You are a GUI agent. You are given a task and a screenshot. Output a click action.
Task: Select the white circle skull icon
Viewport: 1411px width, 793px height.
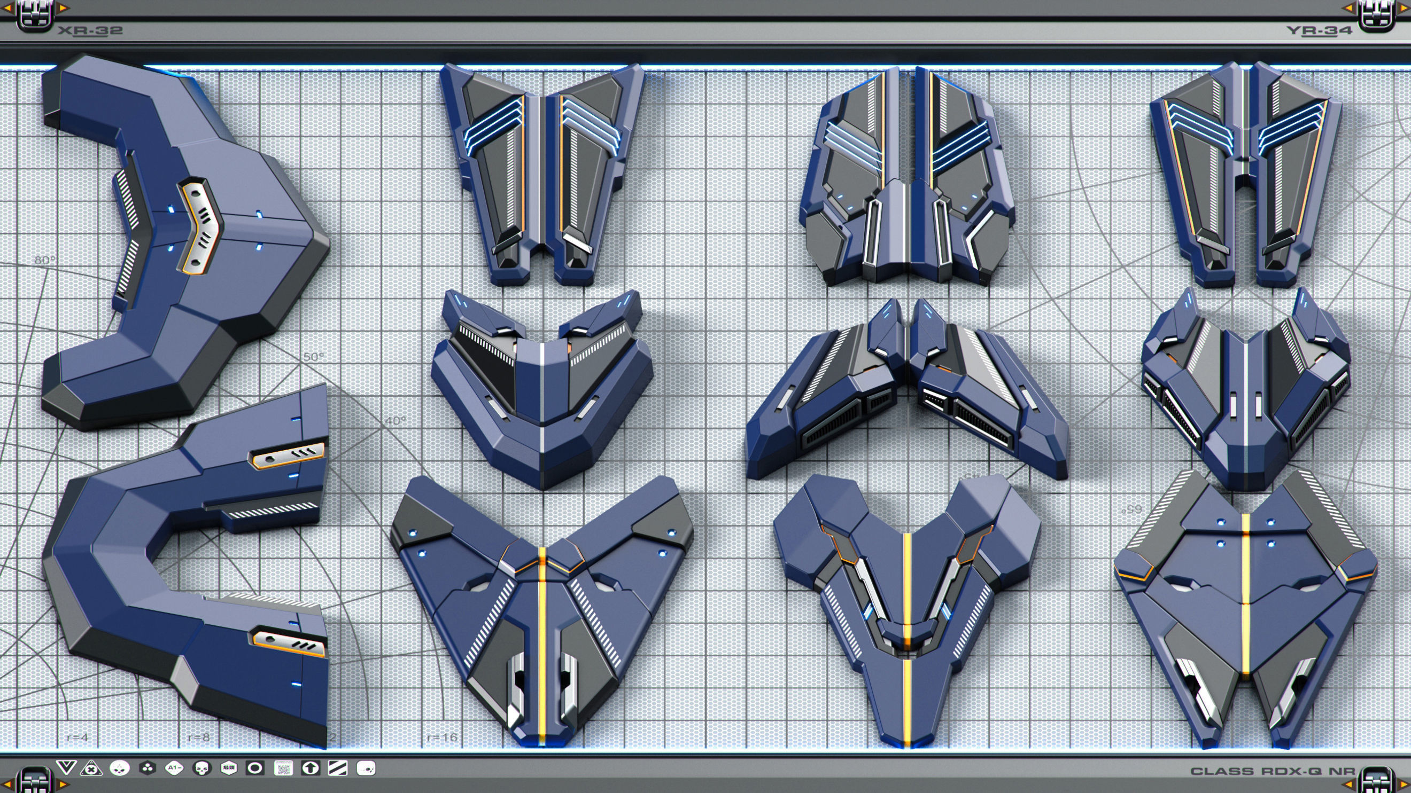tap(119, 768)
